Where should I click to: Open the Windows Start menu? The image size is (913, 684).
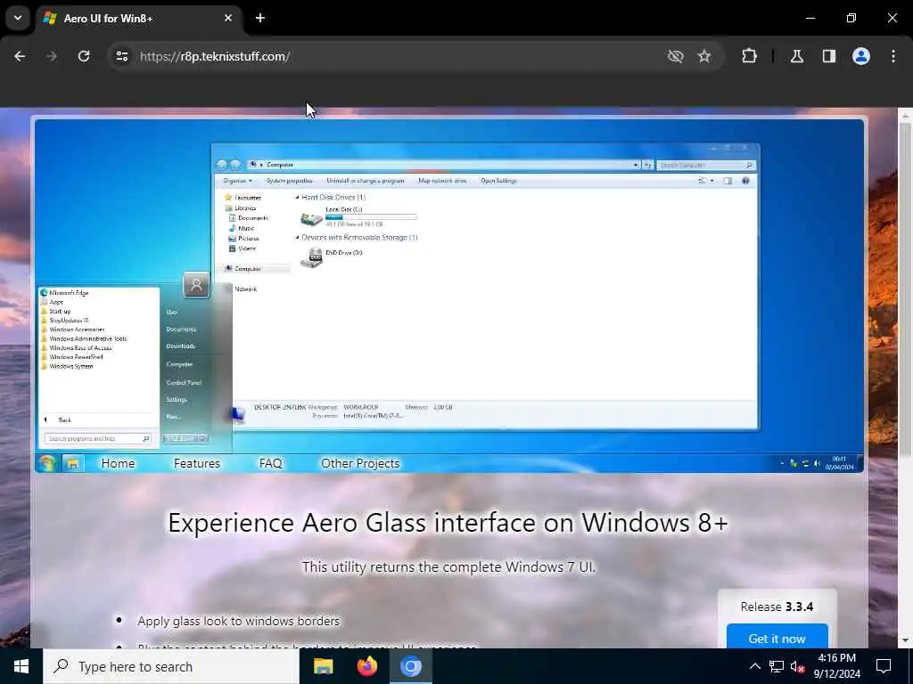[x=21, y=666]
